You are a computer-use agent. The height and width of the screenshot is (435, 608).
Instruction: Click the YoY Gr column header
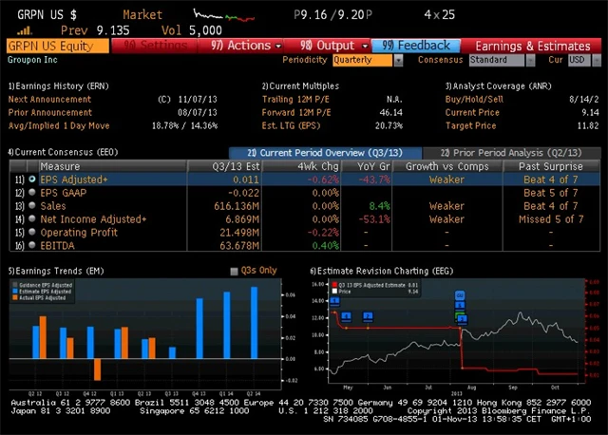coord(367,166)
